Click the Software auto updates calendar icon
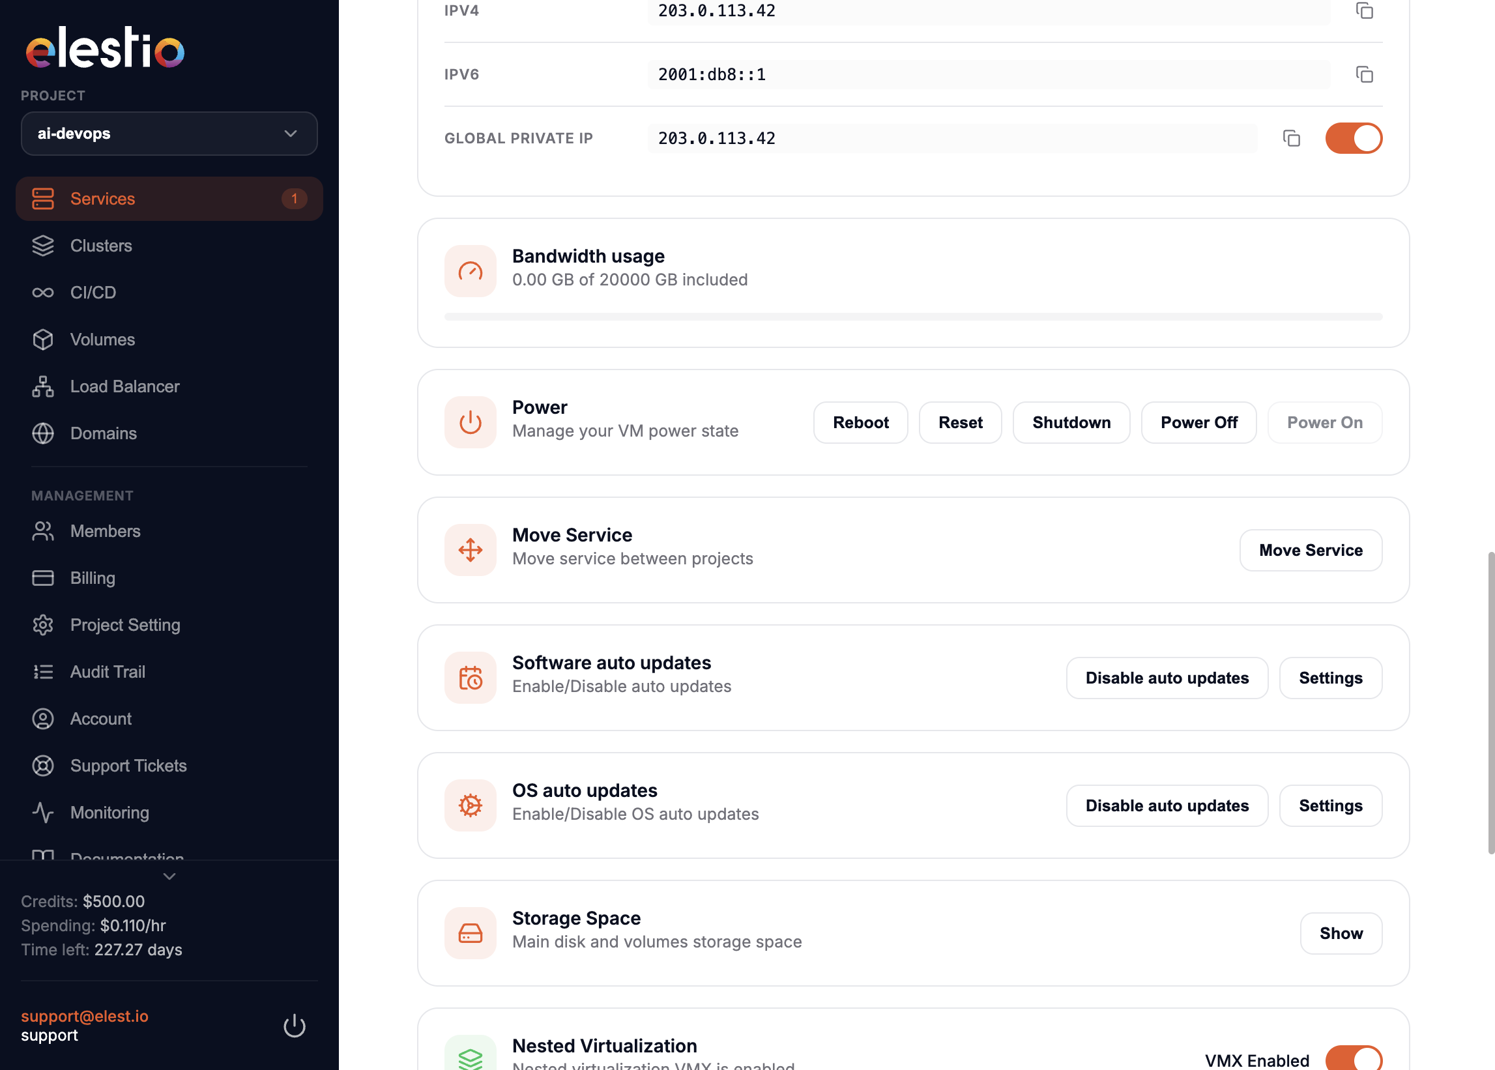This screenshot has height=1070, width=1495. 470,677
